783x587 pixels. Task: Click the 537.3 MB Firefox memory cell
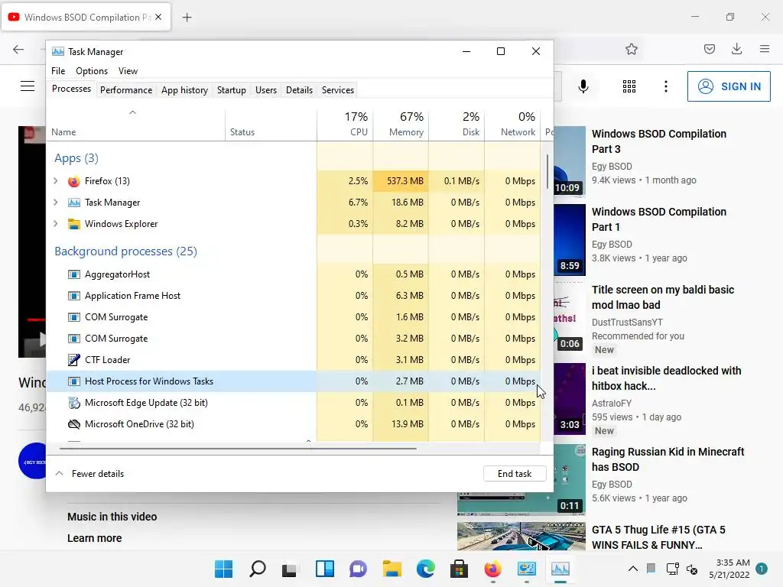click(401, 181)
